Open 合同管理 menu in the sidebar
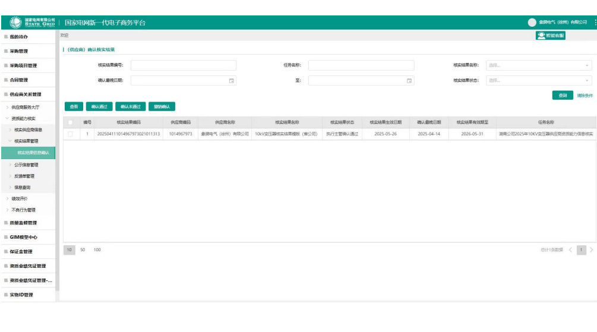The image size is (597, 332). [19, 80]
